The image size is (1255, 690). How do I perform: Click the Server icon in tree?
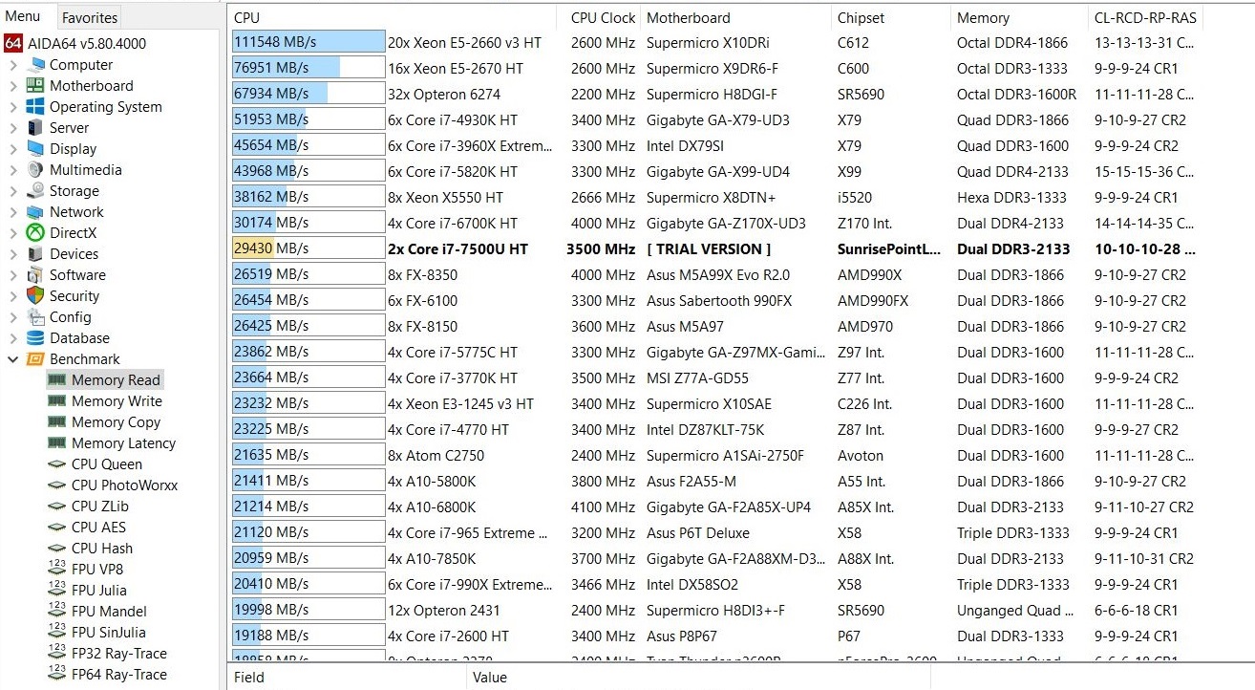tap(36, 128)
